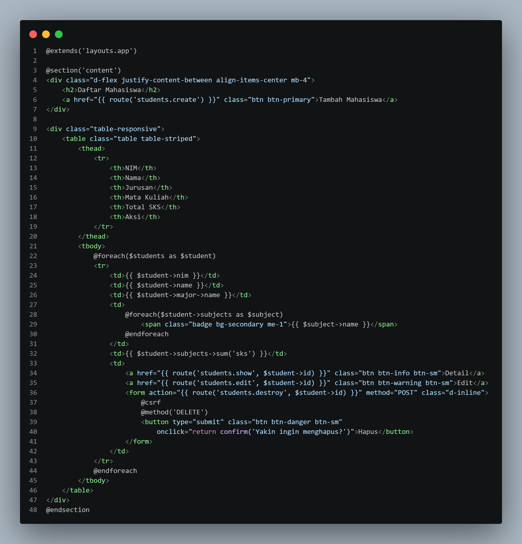Image resolution: width=522 pixels, height=544 pixels.
Task: Click the closing table tag
Action: pyautogui.click(x=78, y=490)
